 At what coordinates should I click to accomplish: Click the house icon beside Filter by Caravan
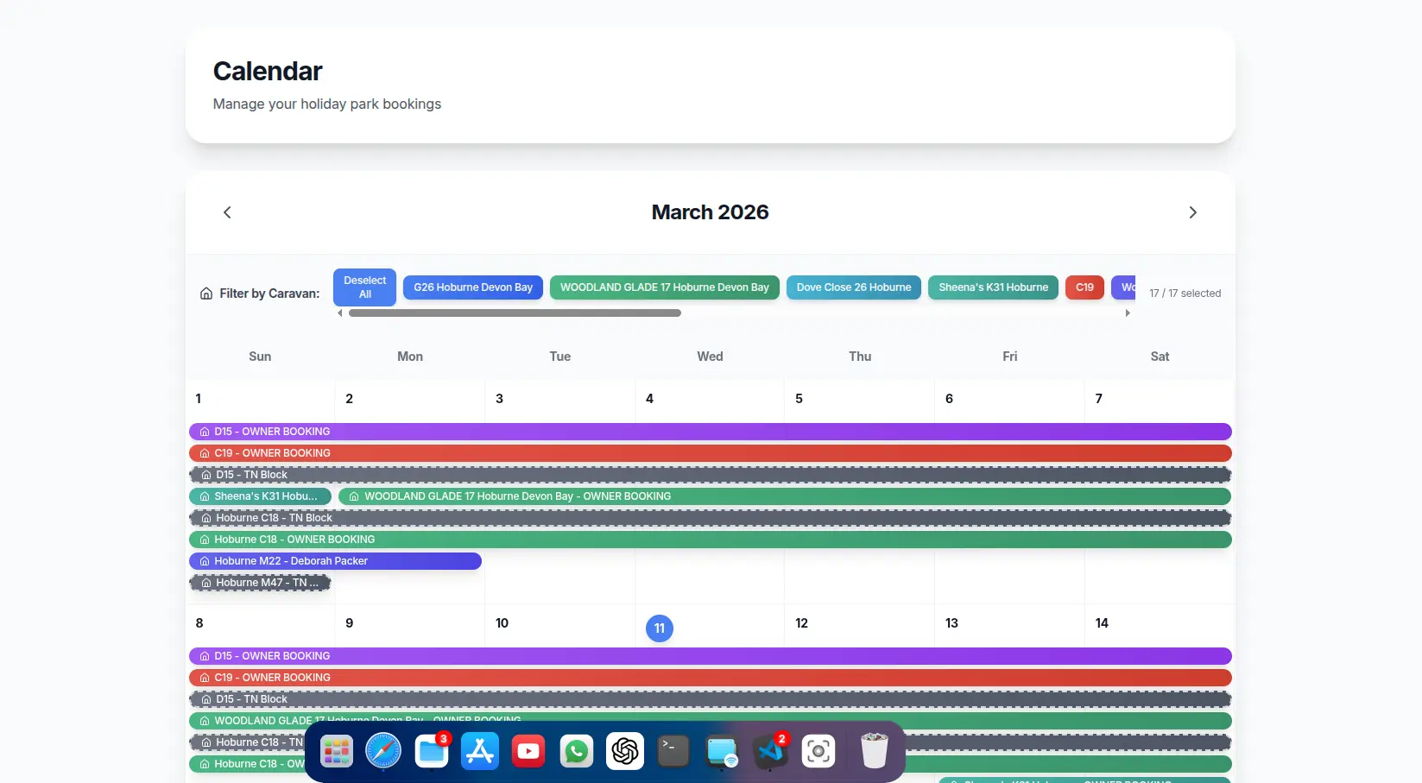click(x=206, y=294)
